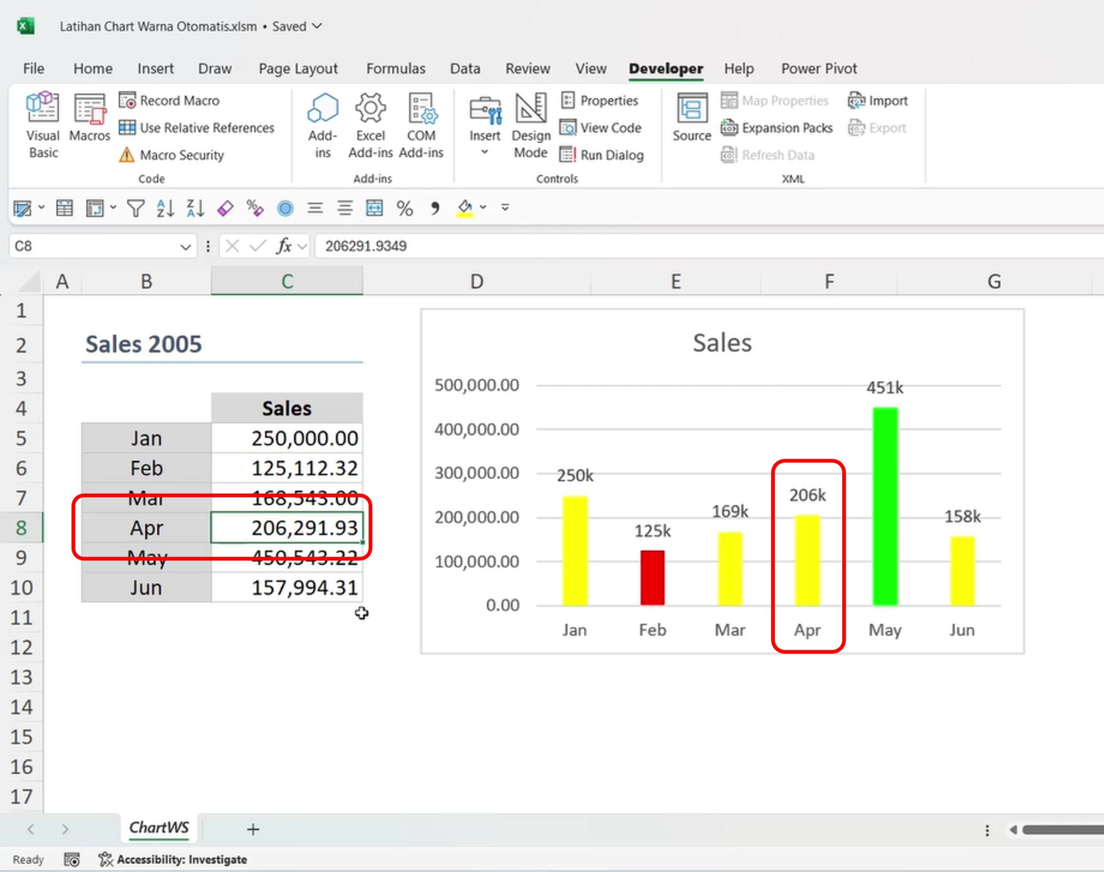Screen dimensions: 1104x872
Task: Click the yellow fill color swatch
Action: pos(464,208)
